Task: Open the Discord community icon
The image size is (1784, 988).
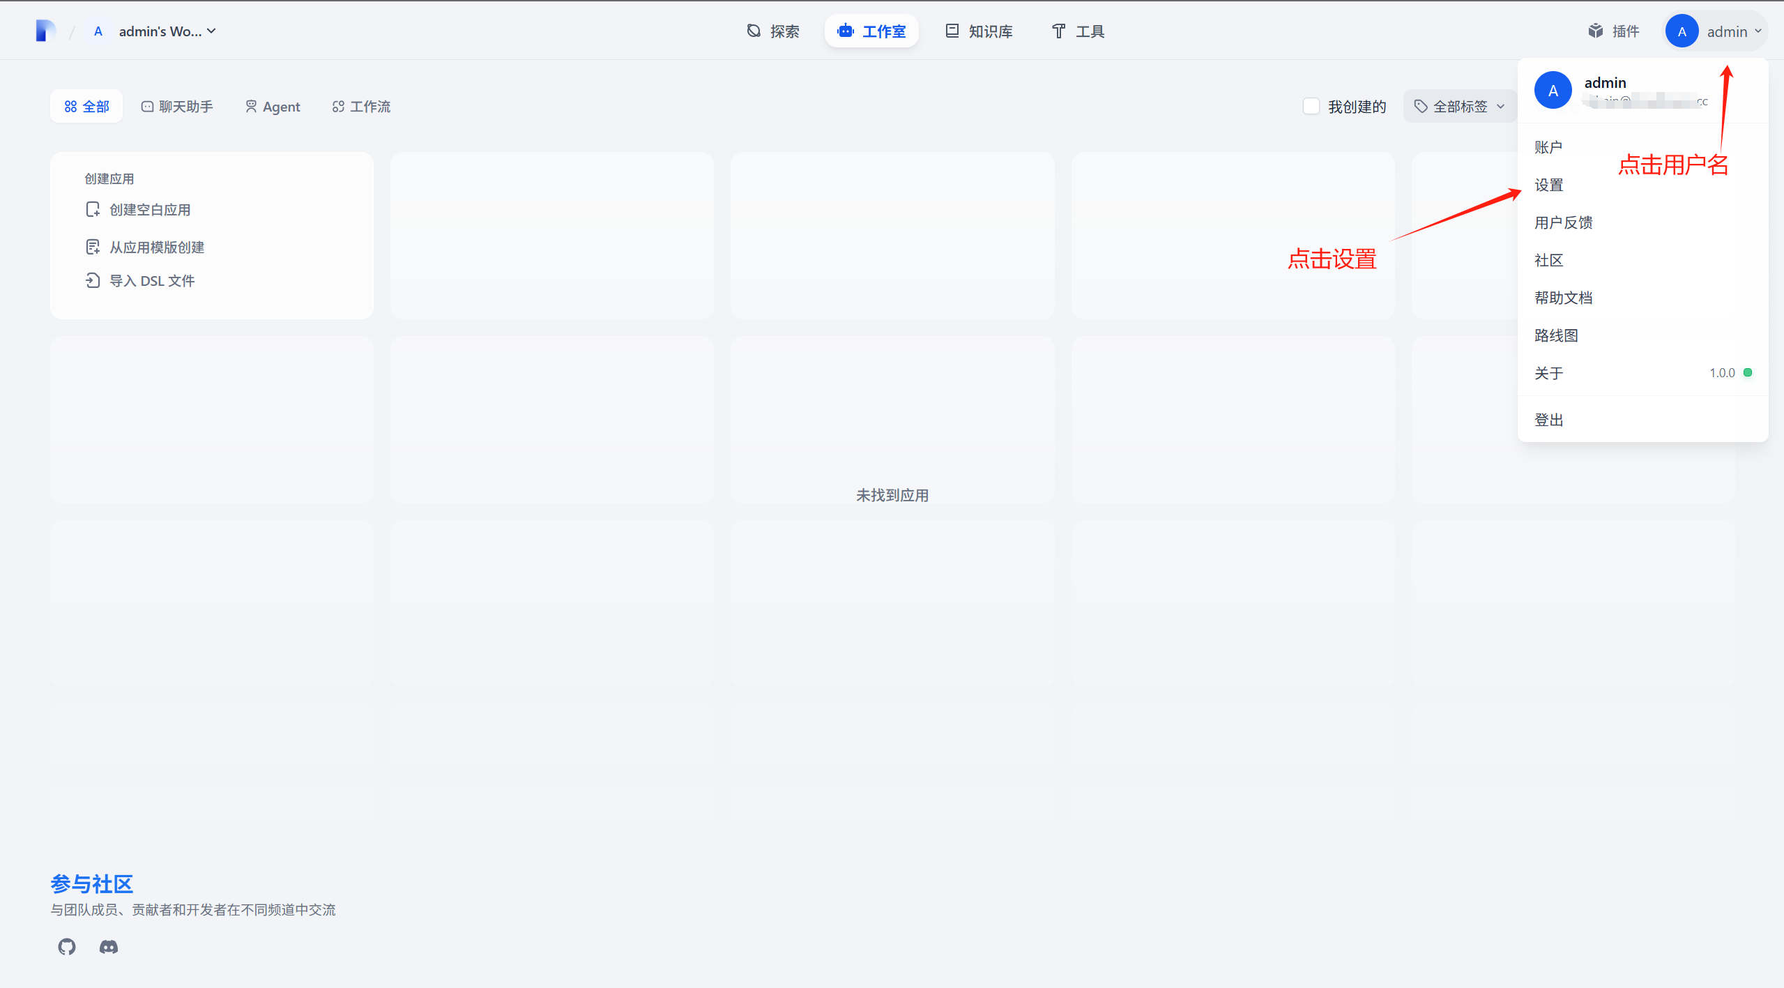Action: (x=108, y=946)
